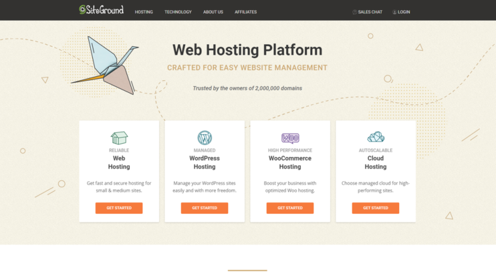Click 'Choose managed cloud' description
The height and width of the screenshot is (278, 496).
376,186
